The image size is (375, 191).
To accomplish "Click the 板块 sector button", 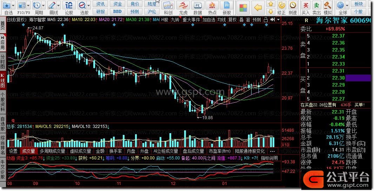I will point(358,4).
